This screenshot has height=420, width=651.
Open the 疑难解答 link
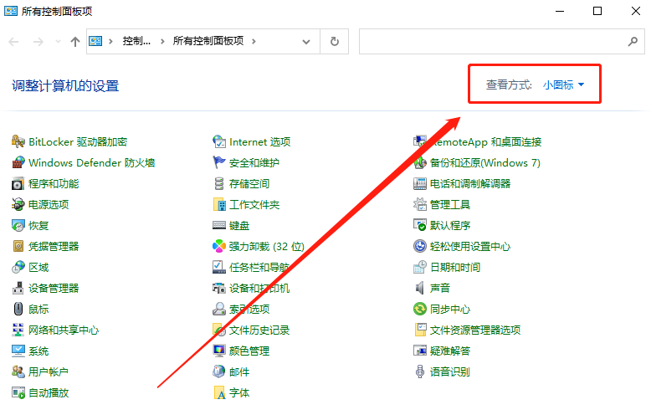(x=450, y=351)
